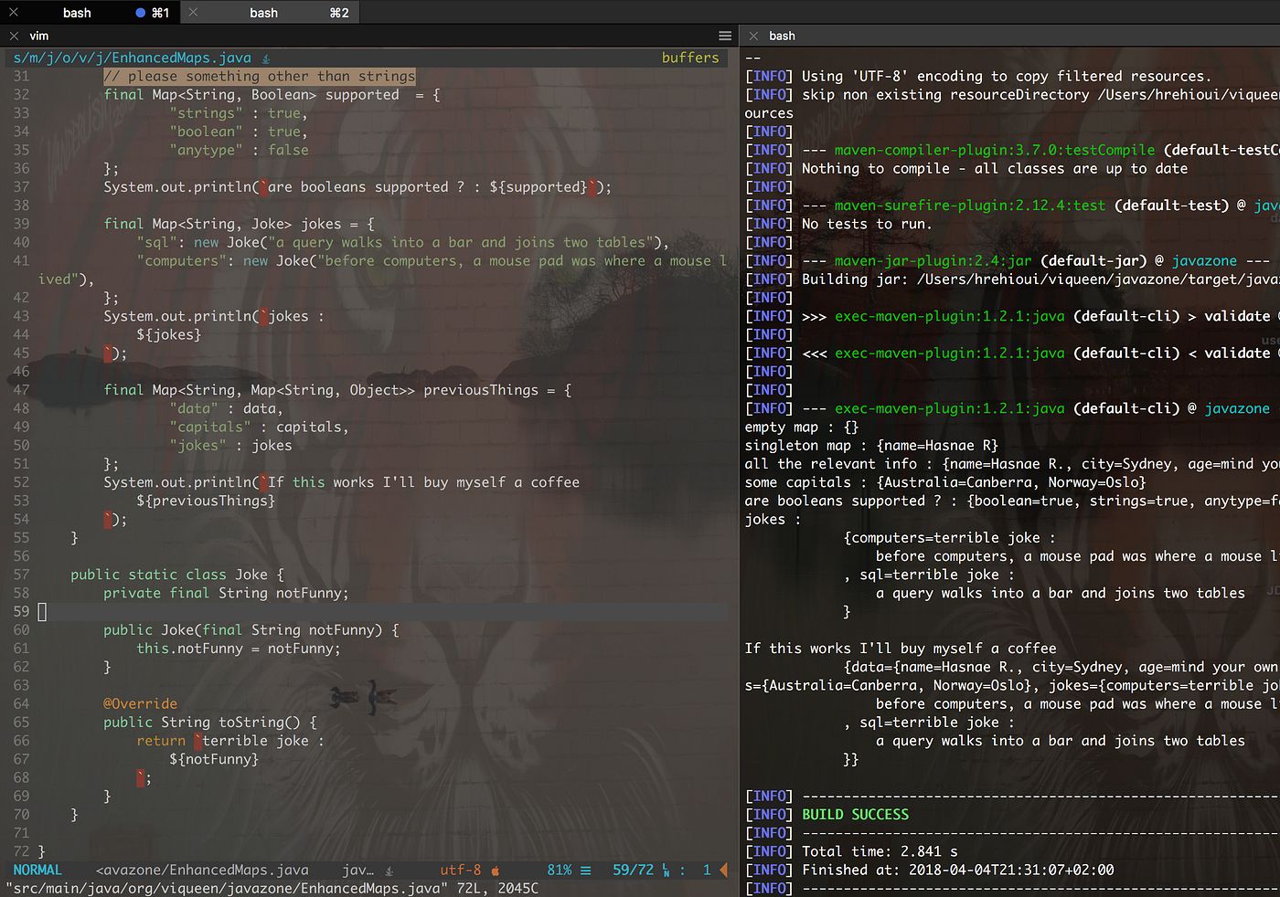Click line number 59 in the vim gutter
Screen dimensions: 1280x897
point(20,611)
